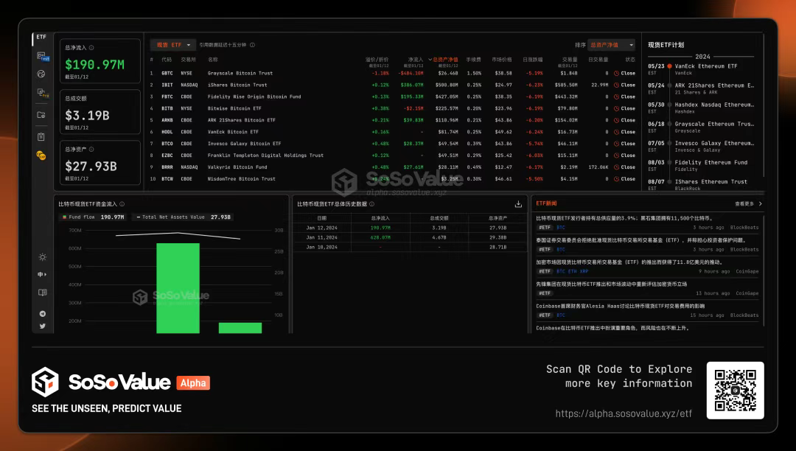796x451 pixels.
Task: Sort table by 总资产净值 column header
Action: (x=444, y=59)
